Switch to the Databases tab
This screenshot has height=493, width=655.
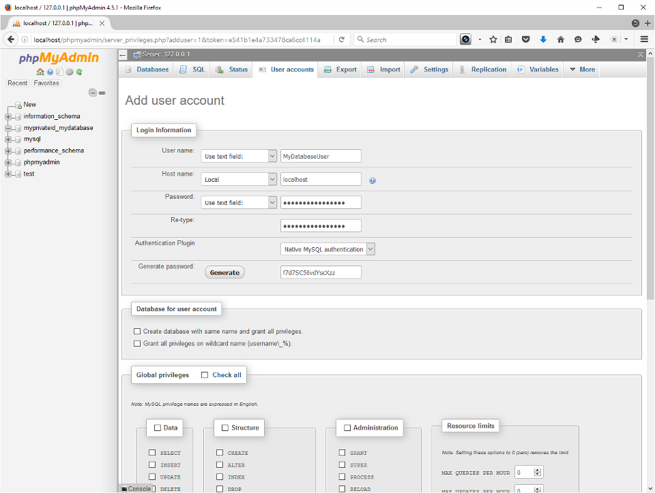(x=147, y=69)
